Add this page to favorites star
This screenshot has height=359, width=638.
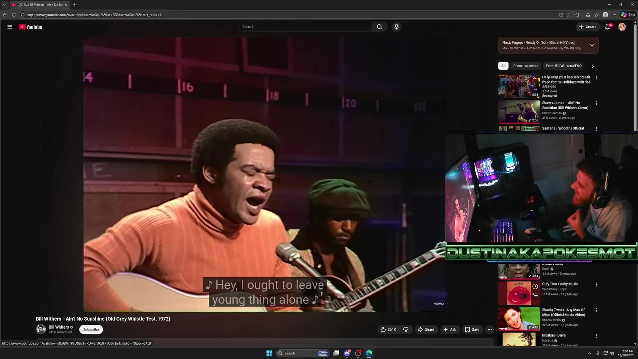click(568, 15)
